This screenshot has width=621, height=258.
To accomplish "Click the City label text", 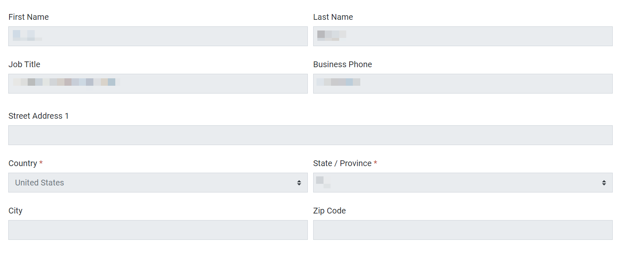I will [x=15, y=211].
